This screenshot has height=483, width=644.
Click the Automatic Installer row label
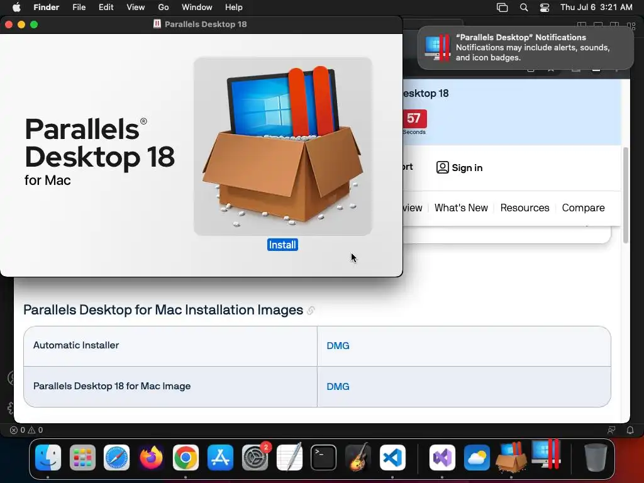tap(76, 345)
